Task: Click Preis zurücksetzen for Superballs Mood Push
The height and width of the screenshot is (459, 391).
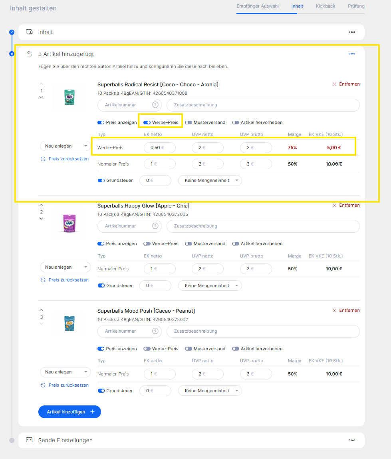Action: click(68, 385)
